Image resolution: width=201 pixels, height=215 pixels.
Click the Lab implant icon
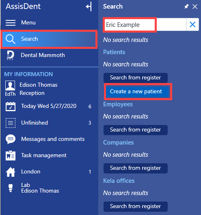(11, 188)
